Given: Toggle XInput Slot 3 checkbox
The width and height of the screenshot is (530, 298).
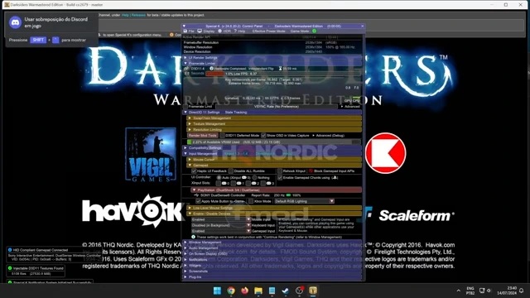Looking at the screenshot, I should (263, 183).
